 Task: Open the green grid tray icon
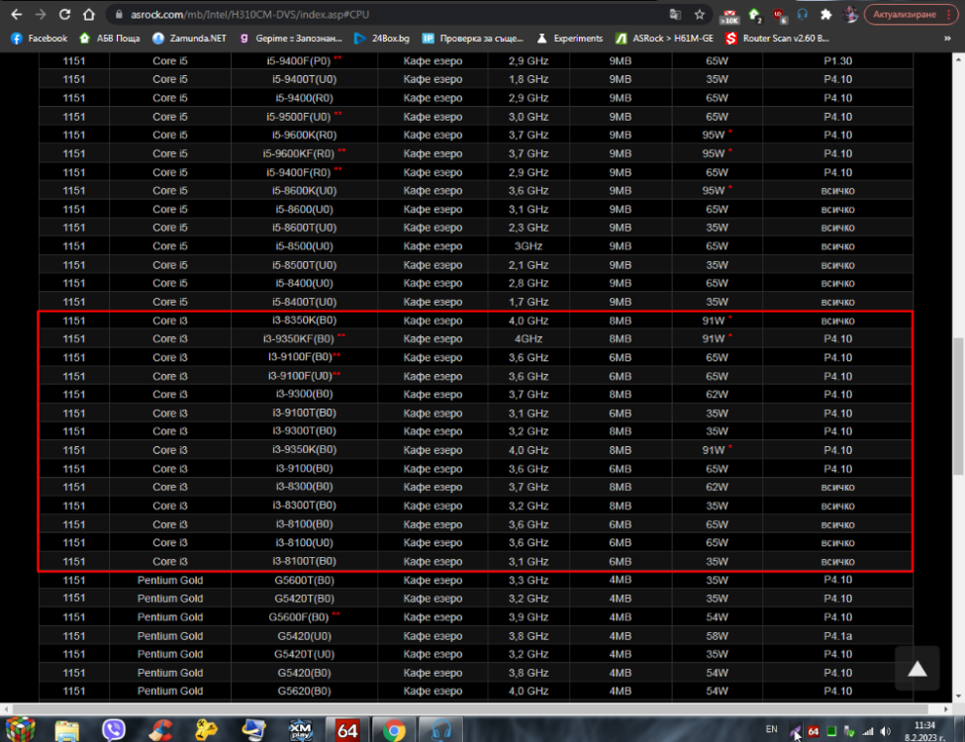831,731
